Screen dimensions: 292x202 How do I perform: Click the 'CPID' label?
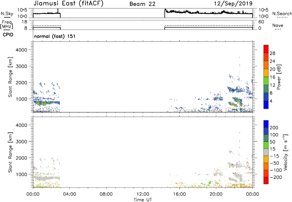coord(8,35)
